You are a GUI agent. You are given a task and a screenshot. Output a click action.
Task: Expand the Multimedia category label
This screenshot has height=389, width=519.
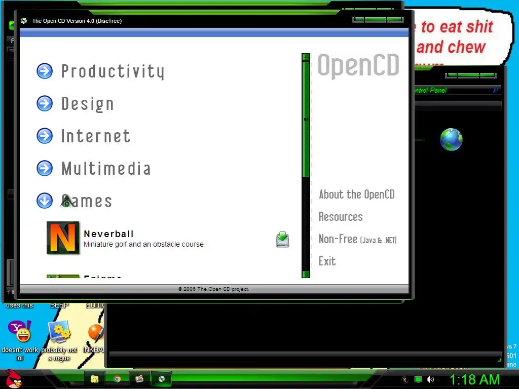tap(106, 168)
